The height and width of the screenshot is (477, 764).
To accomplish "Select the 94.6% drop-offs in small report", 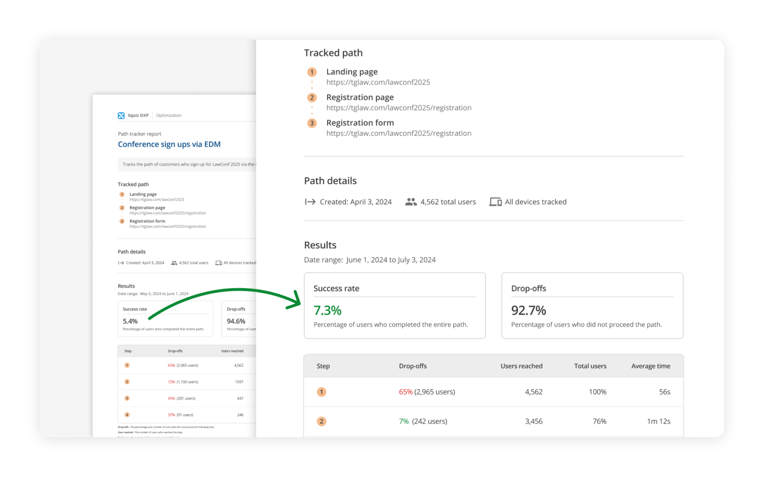I will coord(236,321).
